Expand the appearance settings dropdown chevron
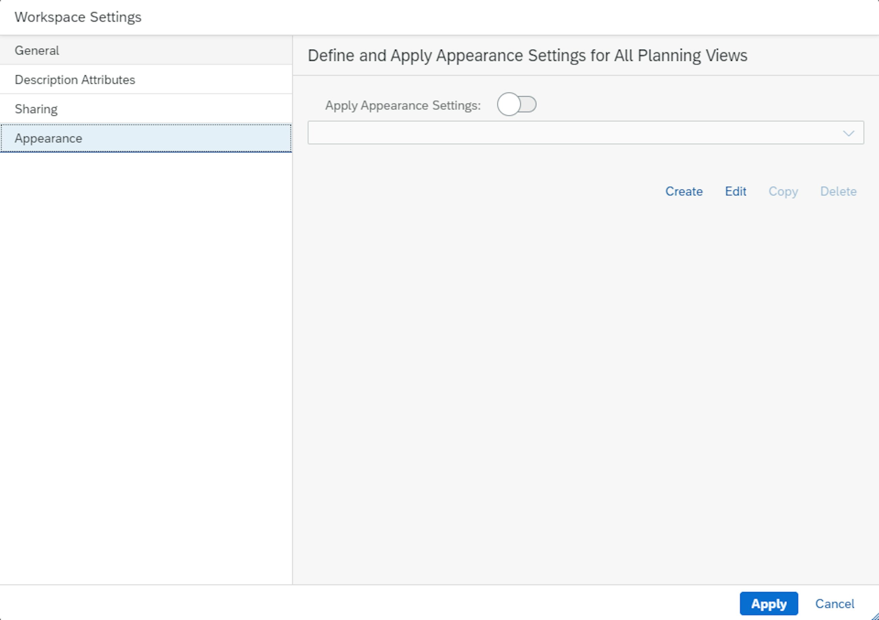 (x=848, y=133)
